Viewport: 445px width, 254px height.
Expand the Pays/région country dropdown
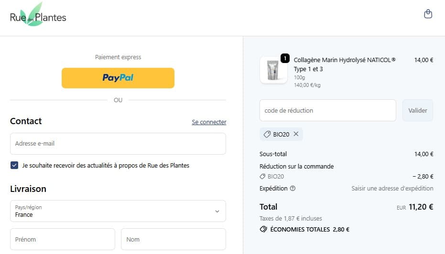coord(118,211)
